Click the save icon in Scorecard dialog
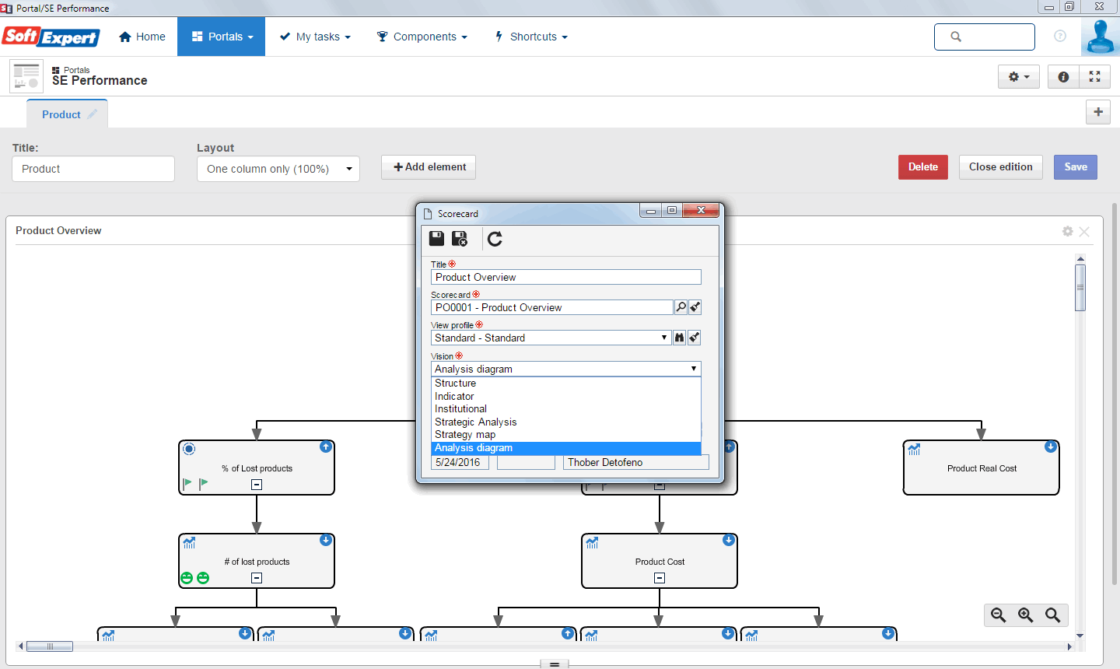The image size is (1120, 669). click(x=437, y=239)
